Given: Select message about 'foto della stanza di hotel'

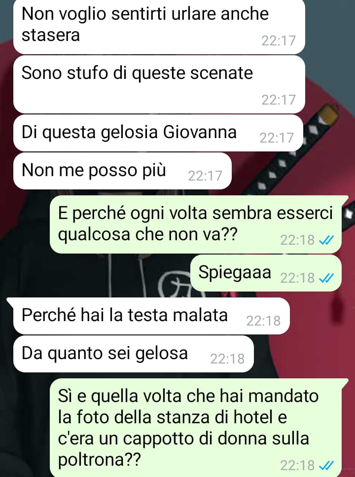Looking at the screenshot, I should pyautogui.click(x=196, y=428).
